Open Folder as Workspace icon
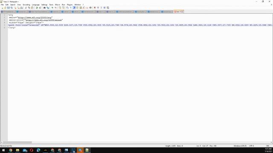This screenshot has width=273, height=153. coord(87,8)
